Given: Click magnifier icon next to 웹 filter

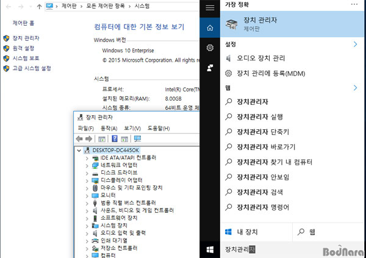Looking at the screenshot, I should [301, 232].
